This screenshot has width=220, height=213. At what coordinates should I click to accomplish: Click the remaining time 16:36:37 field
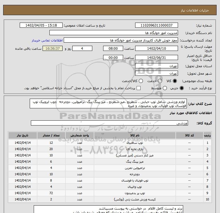[53, 48]
